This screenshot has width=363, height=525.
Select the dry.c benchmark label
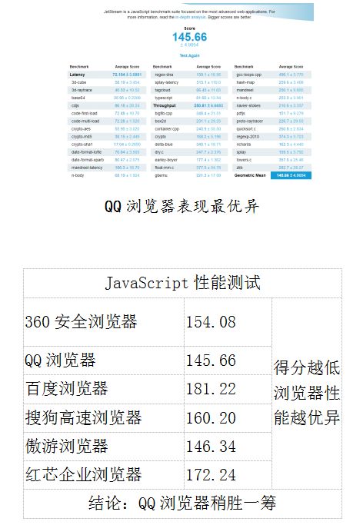[x=159, y=152]
